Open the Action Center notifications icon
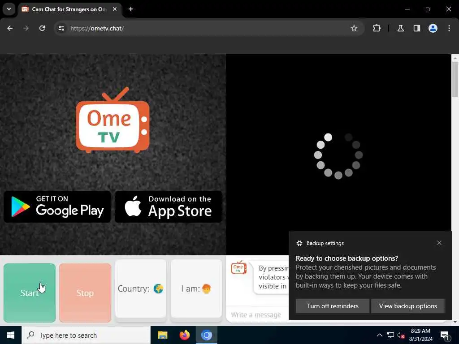 click(x=444, y=335)
